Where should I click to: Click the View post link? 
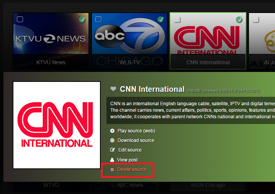coord(127,160)
